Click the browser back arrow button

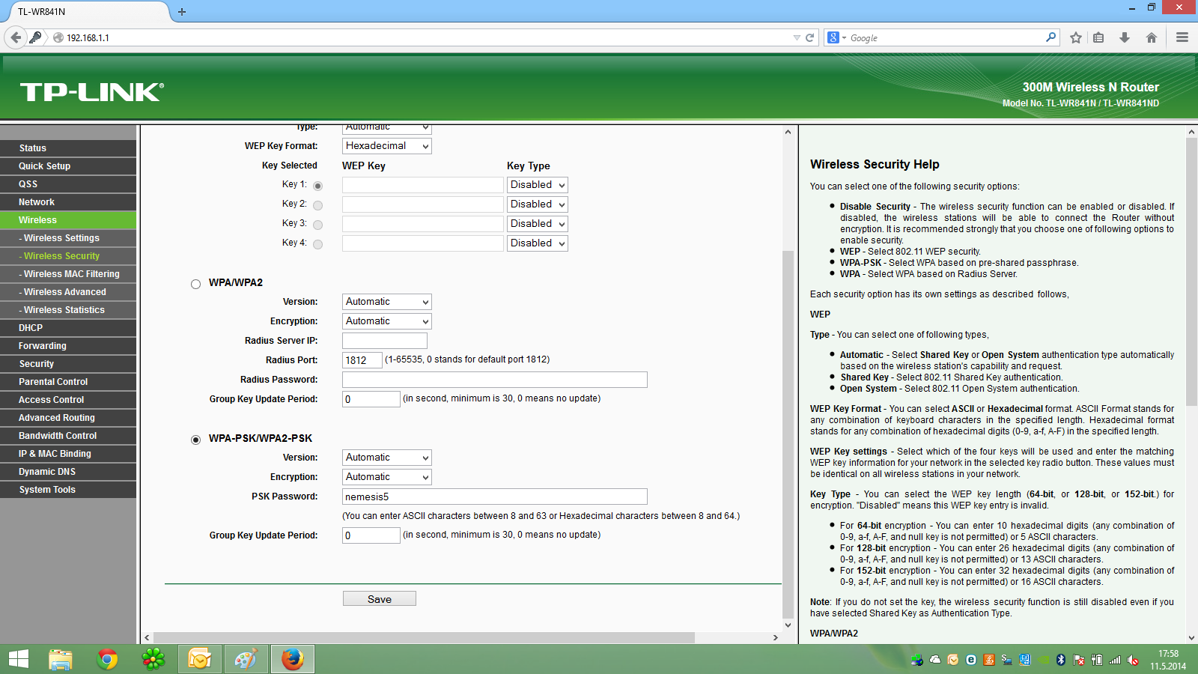click(x=16, y=37)
